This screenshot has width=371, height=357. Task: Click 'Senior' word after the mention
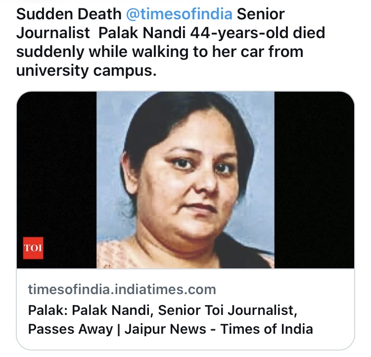click(261, 14)
